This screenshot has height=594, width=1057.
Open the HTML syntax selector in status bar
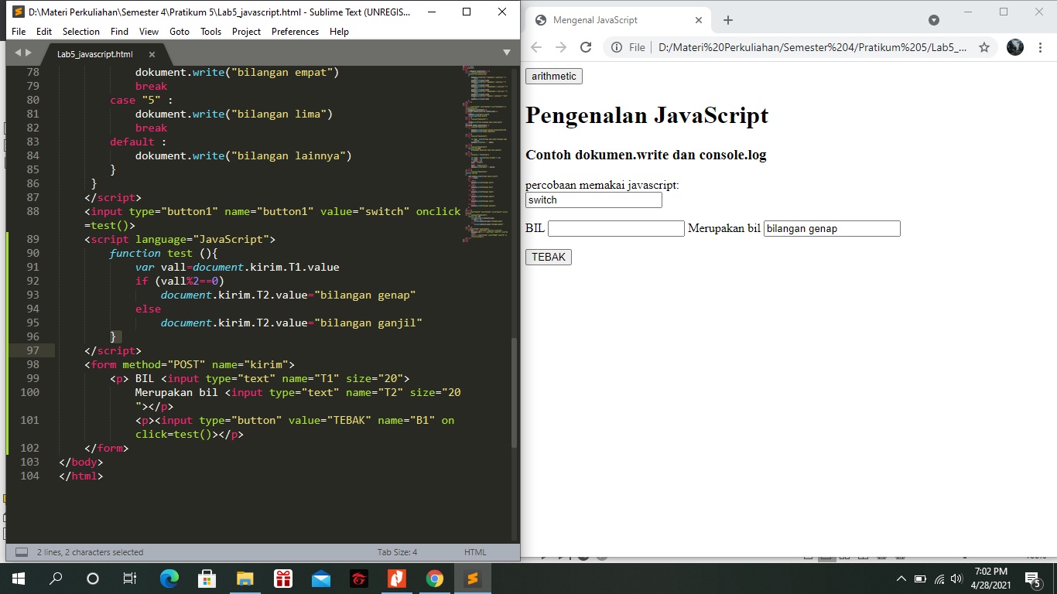click(475, 551)
